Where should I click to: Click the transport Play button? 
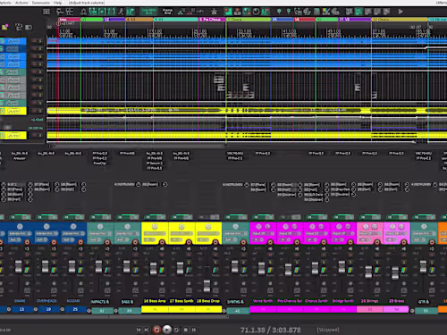point(167,330)
